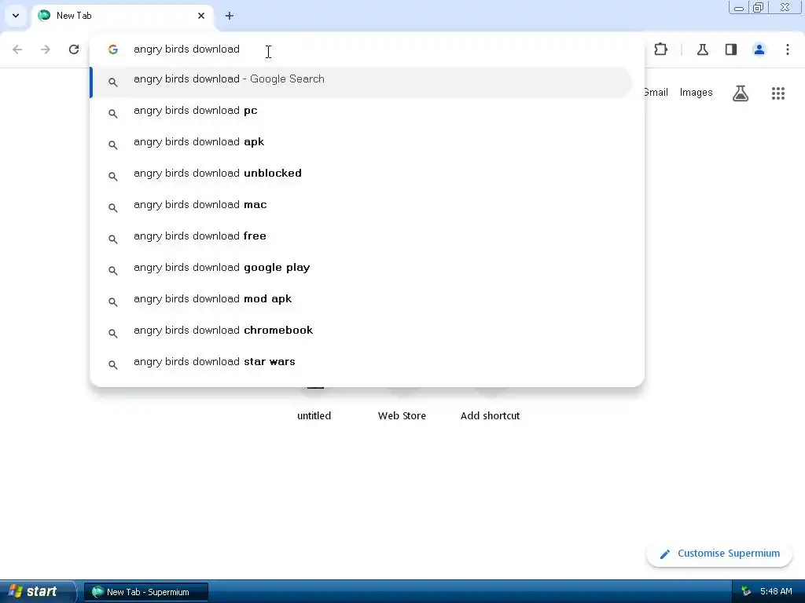Go forward to next page
The width and height of the screenshot is (805, 603).
46,49
